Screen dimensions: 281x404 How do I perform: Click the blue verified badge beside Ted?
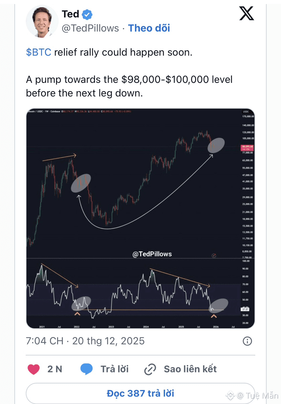(x=87, y=14)
